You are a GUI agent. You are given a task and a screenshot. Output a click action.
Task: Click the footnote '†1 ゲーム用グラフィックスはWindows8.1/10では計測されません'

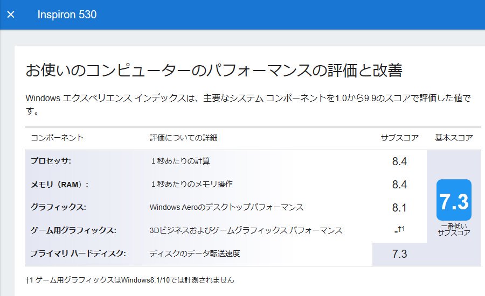click(x=130, y=280)
